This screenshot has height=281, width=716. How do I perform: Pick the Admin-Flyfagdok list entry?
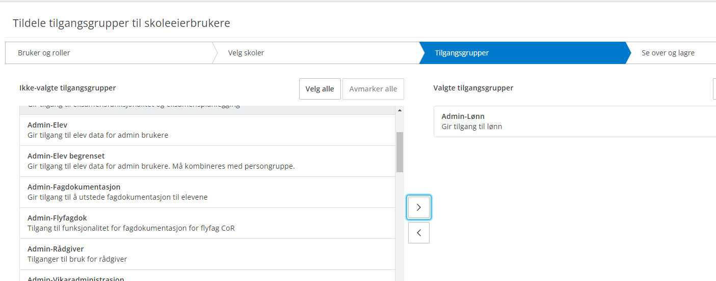click(207, 223)
